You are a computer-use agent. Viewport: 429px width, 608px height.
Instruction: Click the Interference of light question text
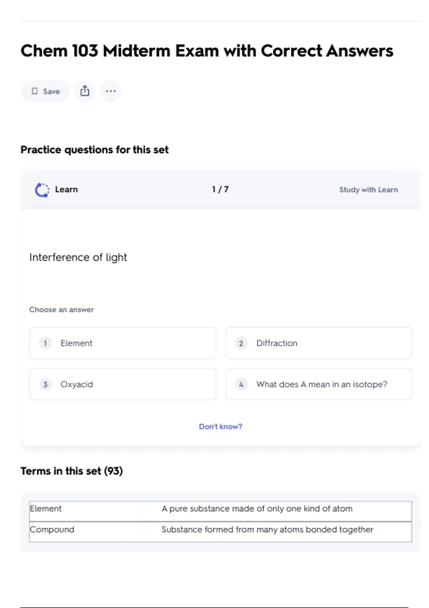[78, 257]
